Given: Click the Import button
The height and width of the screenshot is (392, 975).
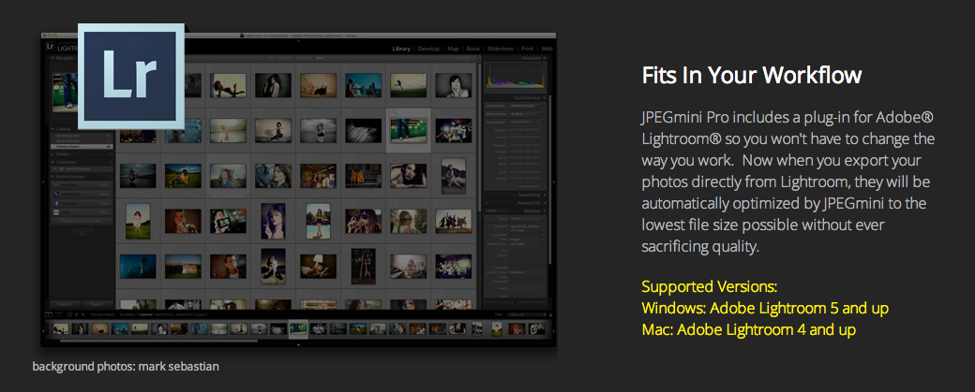Looking at the screenshot, I should point(65,305).
